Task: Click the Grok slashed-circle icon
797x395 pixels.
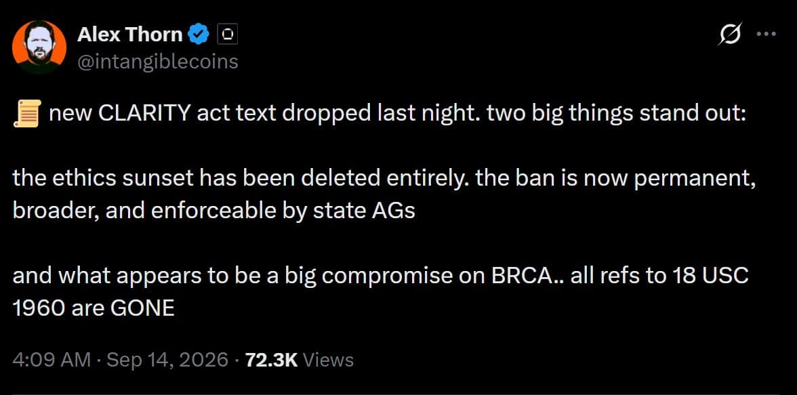Action: point(730,34)
